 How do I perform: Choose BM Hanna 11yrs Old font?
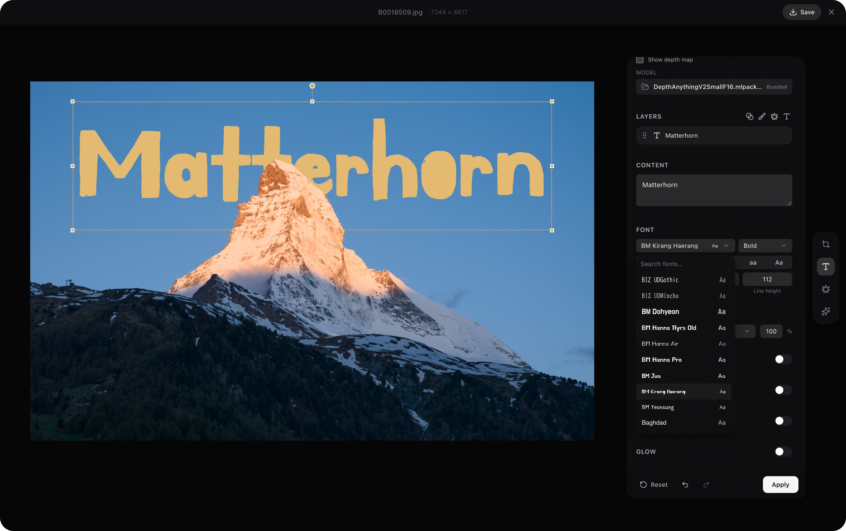point(683,328)
